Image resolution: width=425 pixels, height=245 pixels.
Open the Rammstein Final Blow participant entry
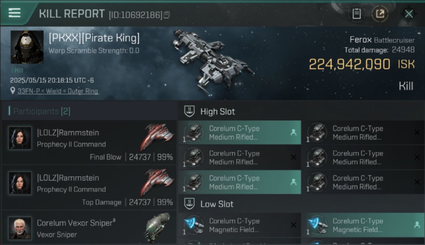point(89,142)
